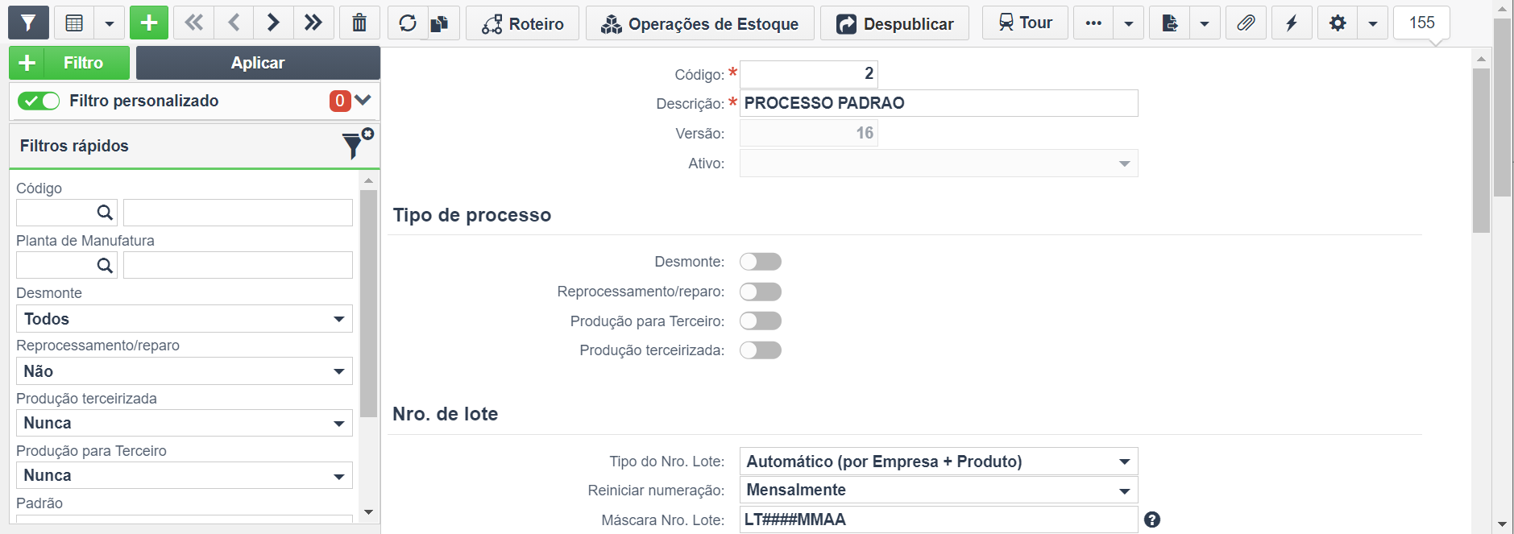Open Operações de Estoque

700,23
